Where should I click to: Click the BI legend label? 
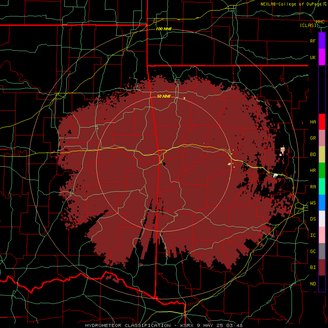313,268
